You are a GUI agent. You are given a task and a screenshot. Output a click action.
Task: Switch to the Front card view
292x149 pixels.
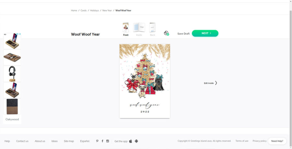pos(126,29)
